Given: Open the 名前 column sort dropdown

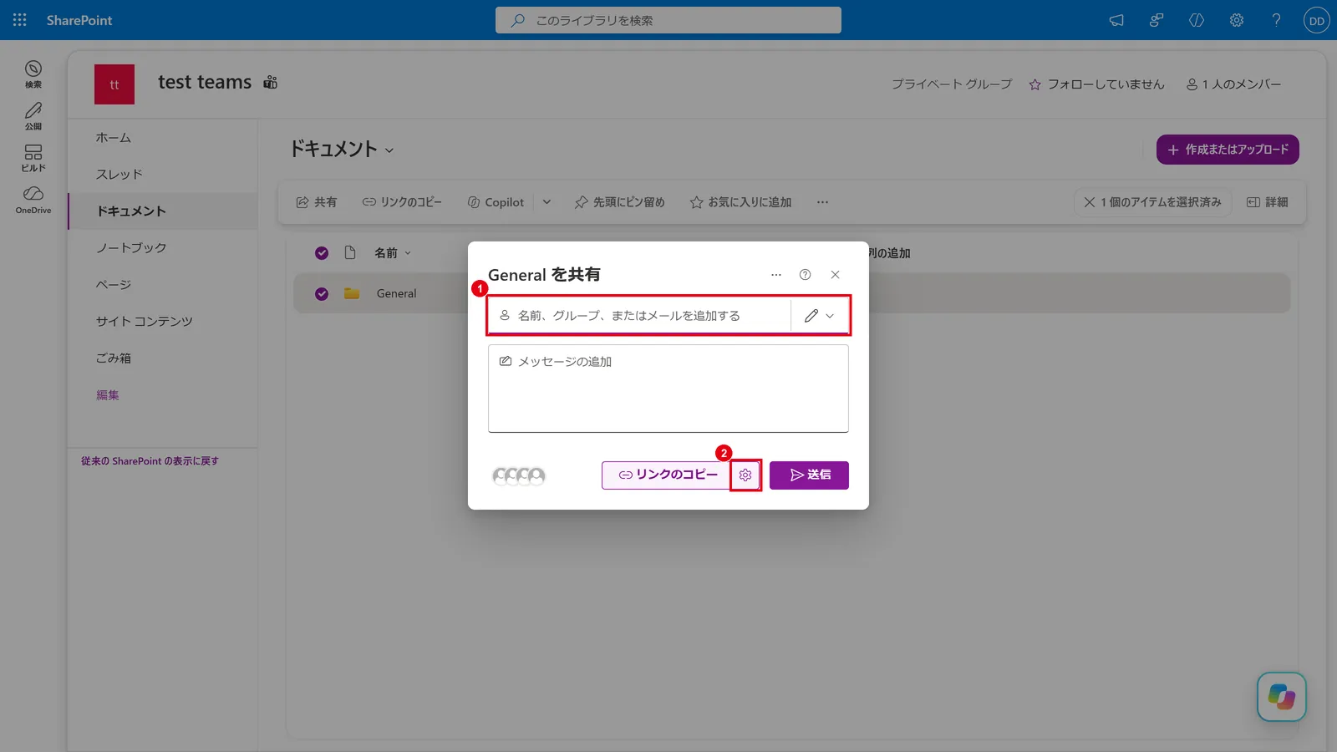Looking at the screenshot, I should point(393,253).
